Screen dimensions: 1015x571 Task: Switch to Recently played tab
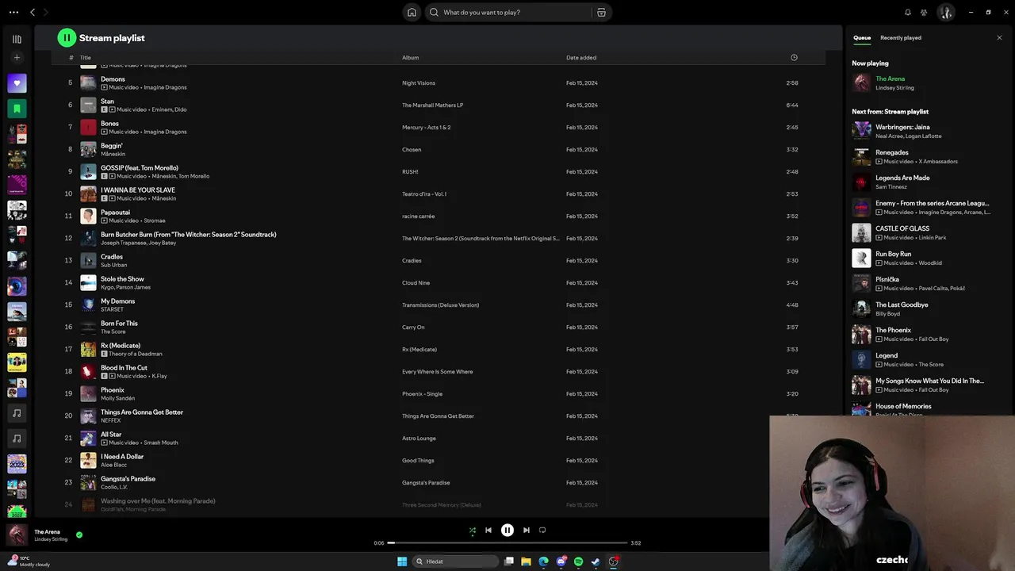(x=901, y=37)
